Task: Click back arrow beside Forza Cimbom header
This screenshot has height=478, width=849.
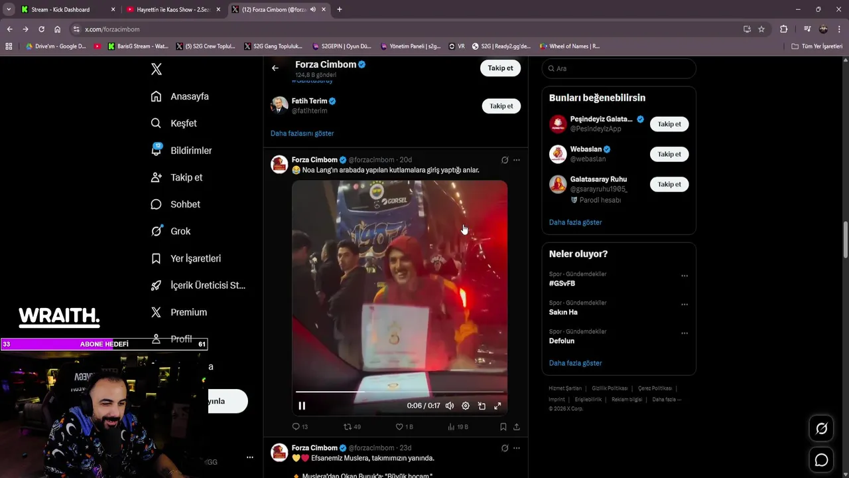Action: (x=275, y=68)
